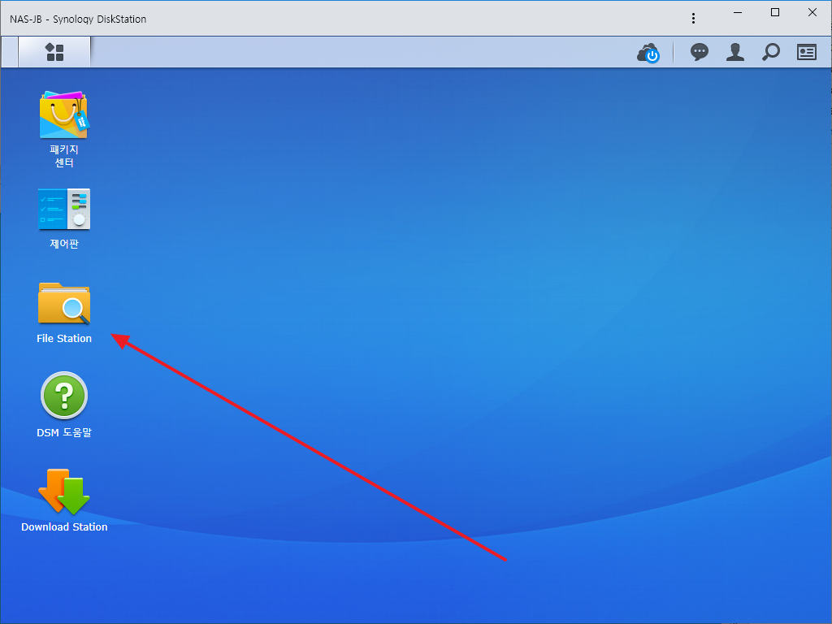Open the widgets panel icon

[807, 52]
